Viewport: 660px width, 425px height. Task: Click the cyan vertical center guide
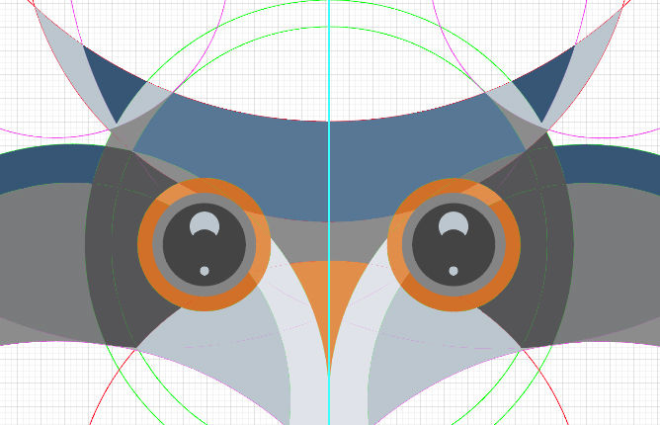tap(328, 59)
